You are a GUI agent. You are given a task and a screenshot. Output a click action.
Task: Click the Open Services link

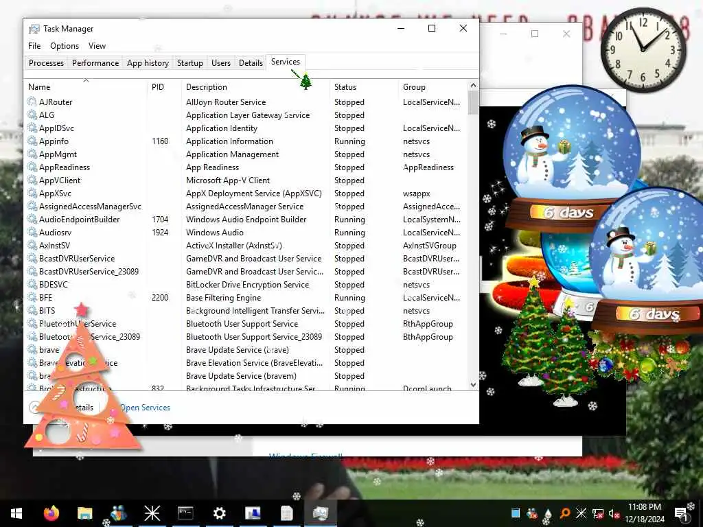pos(145,408)
